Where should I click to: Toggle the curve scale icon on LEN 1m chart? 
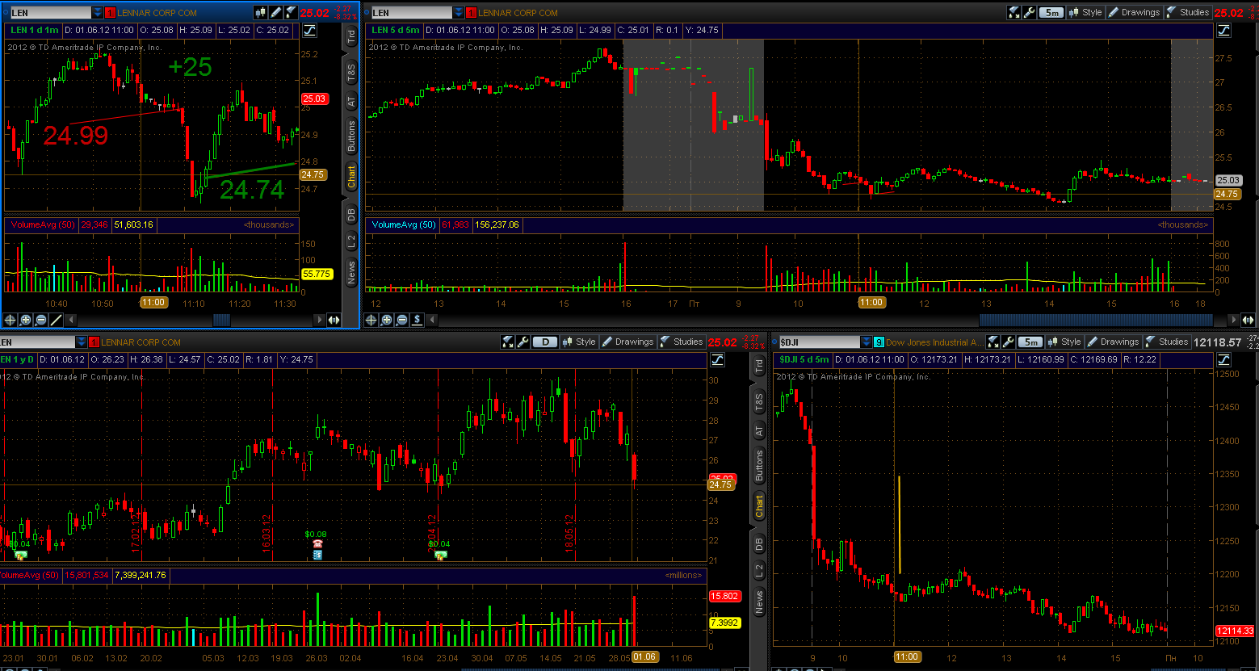pos(310,30)
